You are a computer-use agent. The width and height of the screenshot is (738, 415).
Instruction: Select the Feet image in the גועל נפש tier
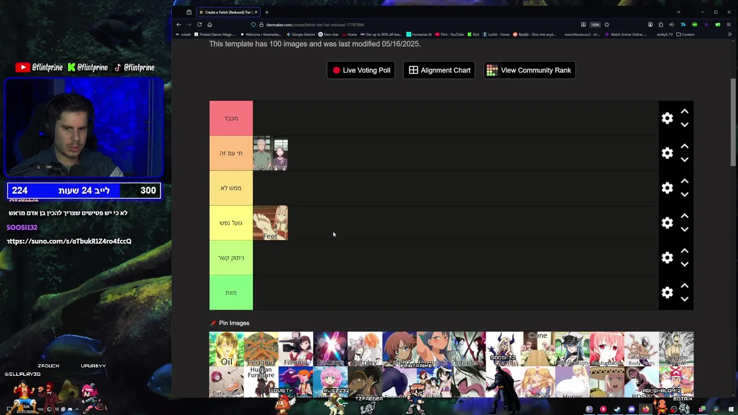coord(270,223)
